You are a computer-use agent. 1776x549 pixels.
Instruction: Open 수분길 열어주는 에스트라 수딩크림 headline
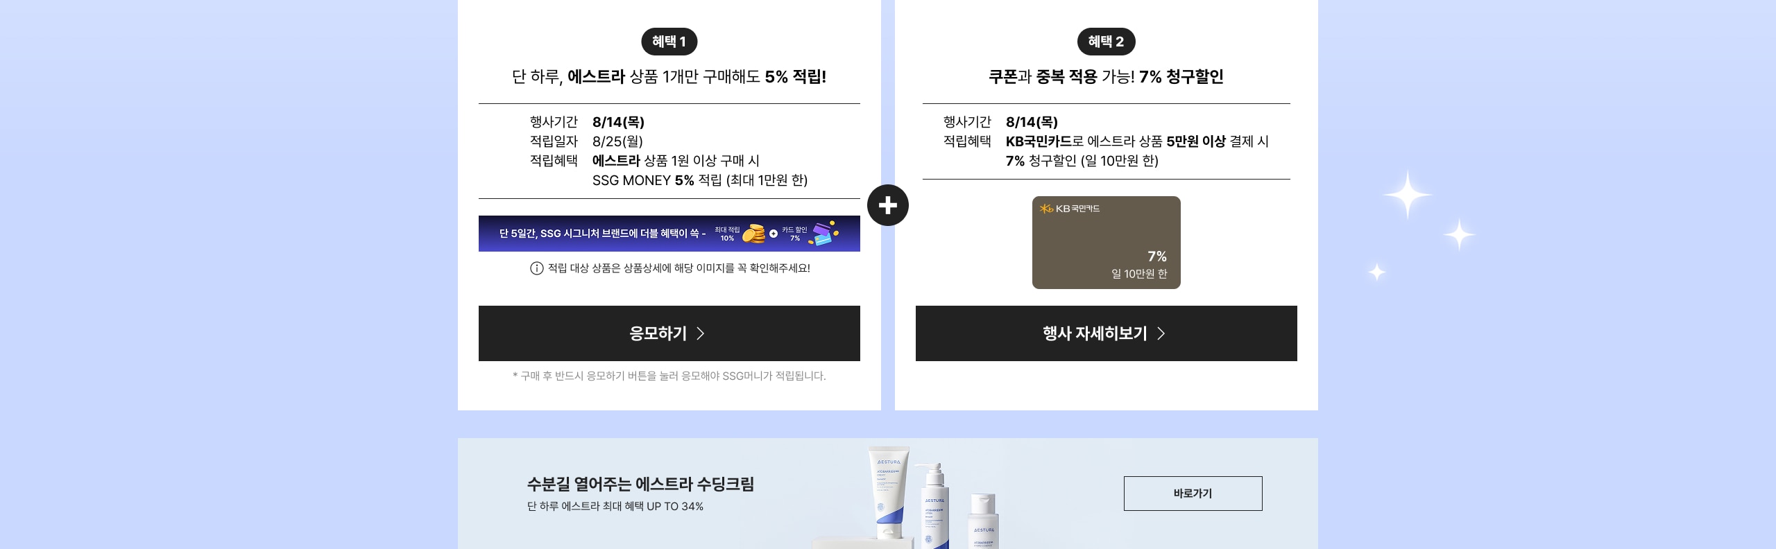[640, 484]
